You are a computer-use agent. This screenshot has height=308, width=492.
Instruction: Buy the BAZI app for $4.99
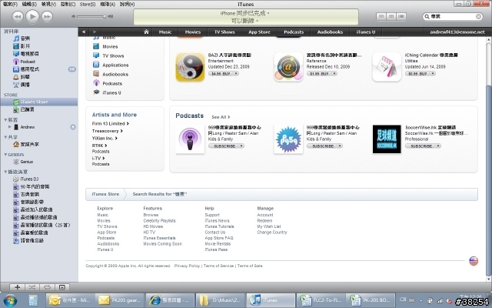(x=221, y=74)
